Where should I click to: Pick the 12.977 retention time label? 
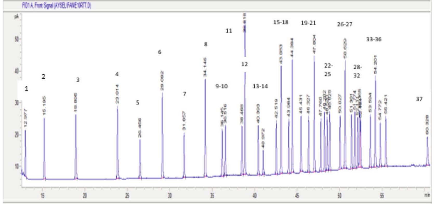click(x=25, y=118)
